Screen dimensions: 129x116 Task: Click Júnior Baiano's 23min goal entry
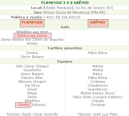[32, 41]
